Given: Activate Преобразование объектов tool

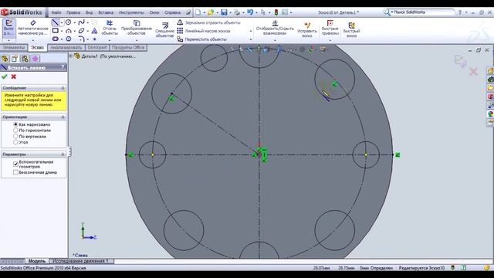Looking at the screenshot, I should click(137, 28).
